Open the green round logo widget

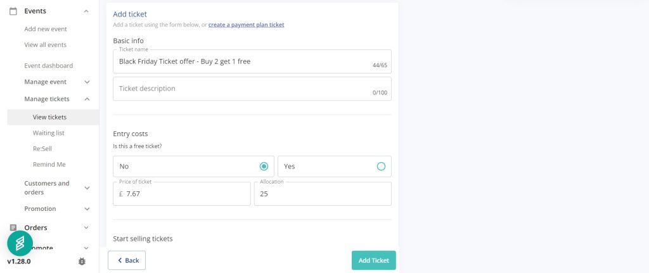coord(20,243)
